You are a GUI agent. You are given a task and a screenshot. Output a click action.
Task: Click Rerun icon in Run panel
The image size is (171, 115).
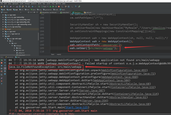click(2, 60)
